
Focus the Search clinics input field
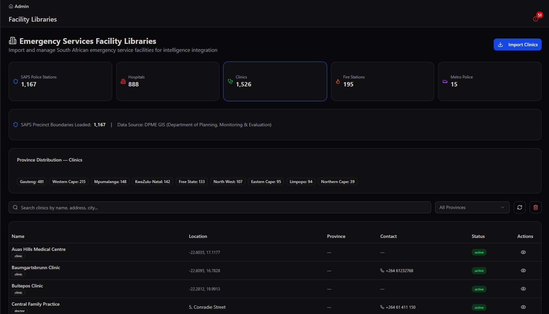(x=220, y=207)
